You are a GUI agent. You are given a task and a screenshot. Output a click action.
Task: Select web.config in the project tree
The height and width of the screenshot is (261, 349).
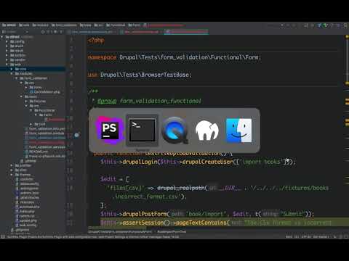25,225
